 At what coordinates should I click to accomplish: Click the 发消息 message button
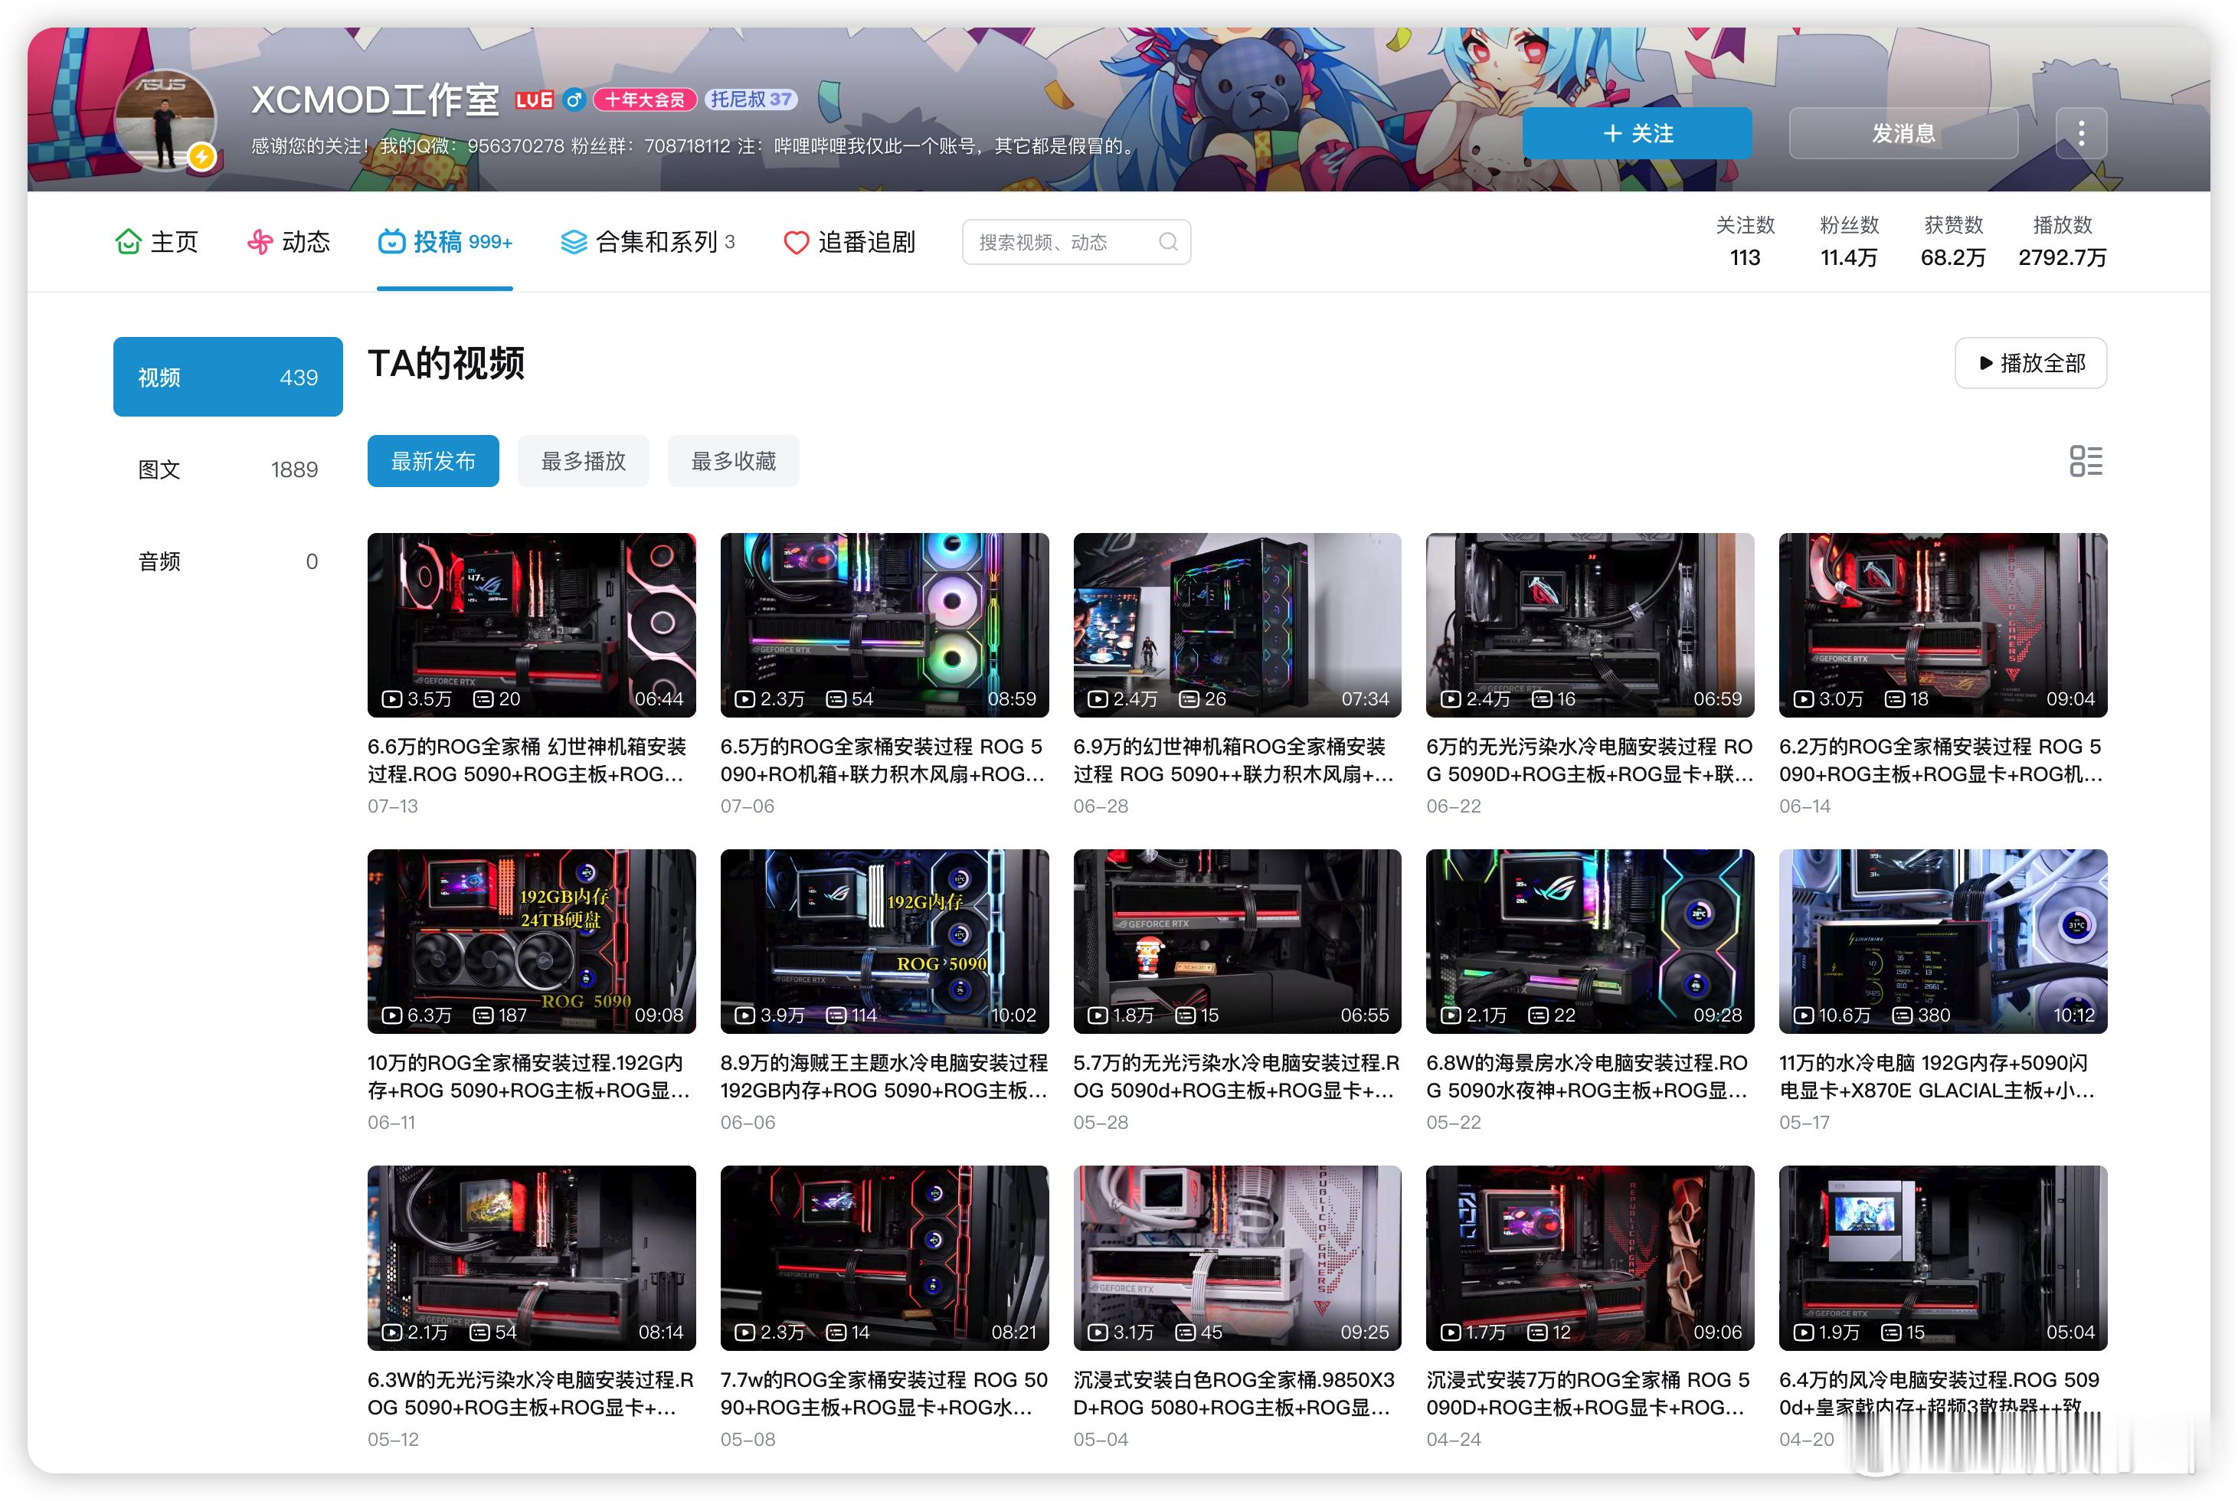(1903, 133)
